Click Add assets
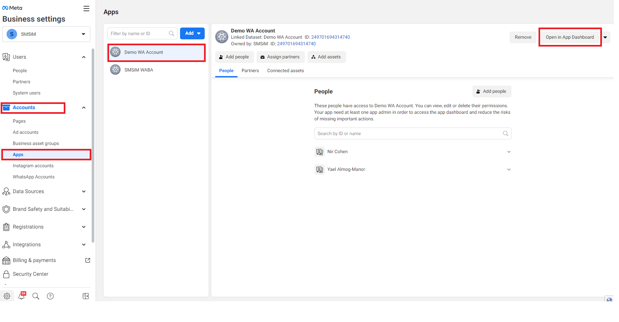This screenshot has height=322, width=619. (327, 57)
